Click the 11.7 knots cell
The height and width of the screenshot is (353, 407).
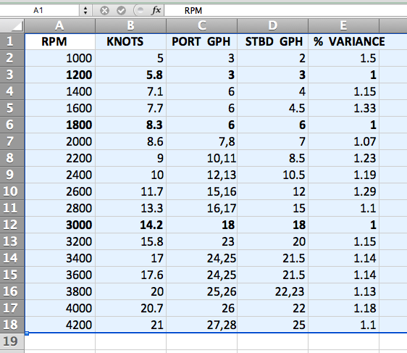130,191
